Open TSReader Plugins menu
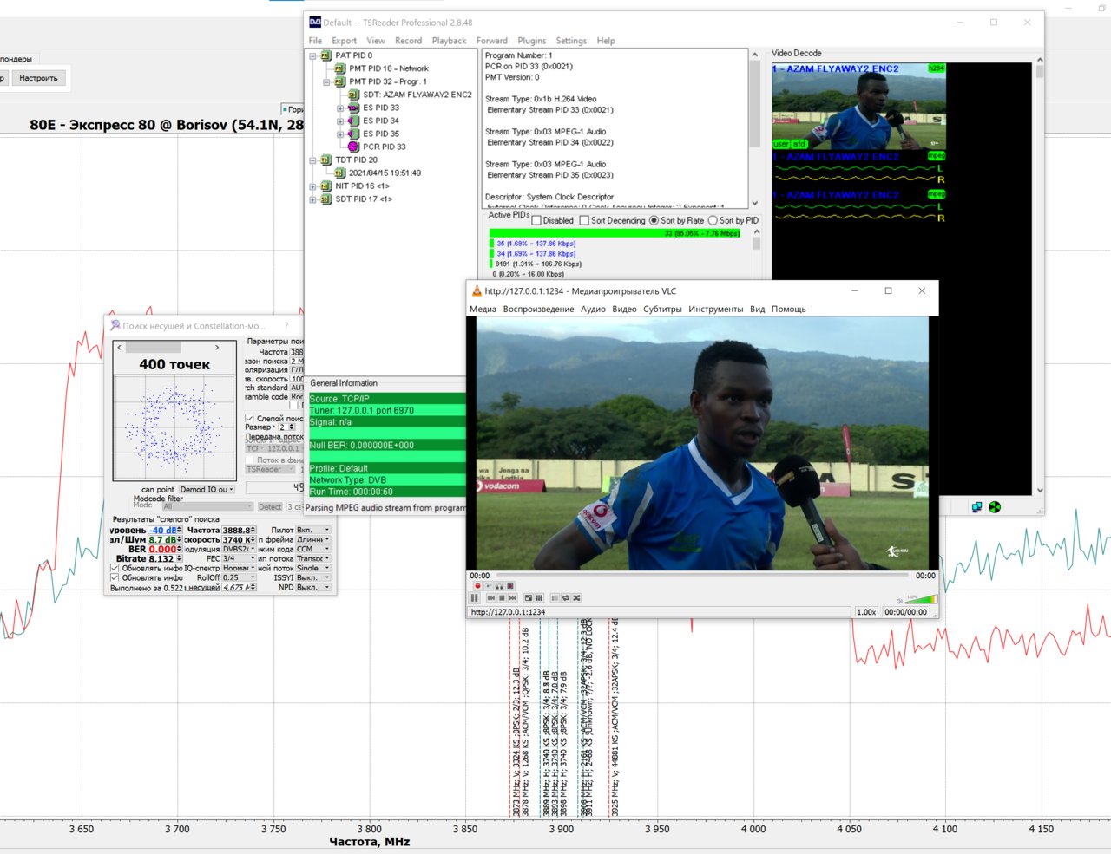This screenshot has width=1111, height=854. pyautogui.click(x=532, y=41)
